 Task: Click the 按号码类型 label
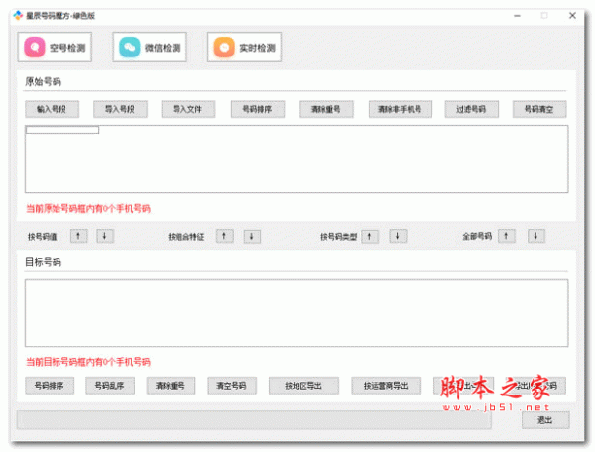point(339,237)
